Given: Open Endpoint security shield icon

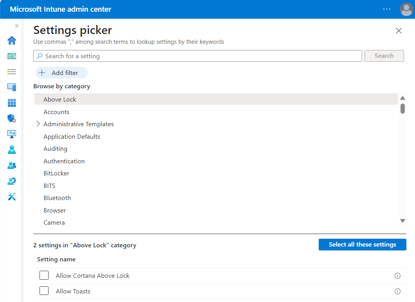Looking at the screenshot, I should point(12,118).
